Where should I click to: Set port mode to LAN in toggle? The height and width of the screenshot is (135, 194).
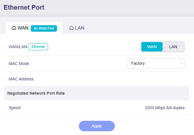tap(173, 47)
